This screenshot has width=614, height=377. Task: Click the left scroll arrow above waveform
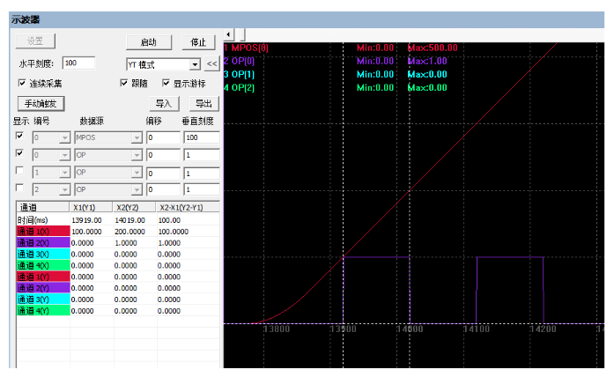tap(229, 34)
